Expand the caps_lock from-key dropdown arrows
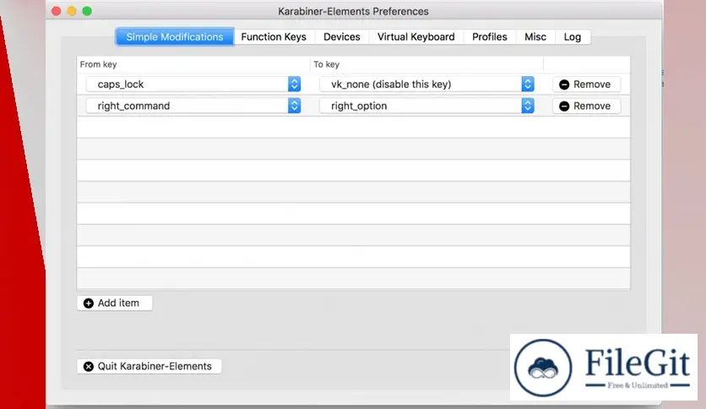 click(x=294, y=85)
